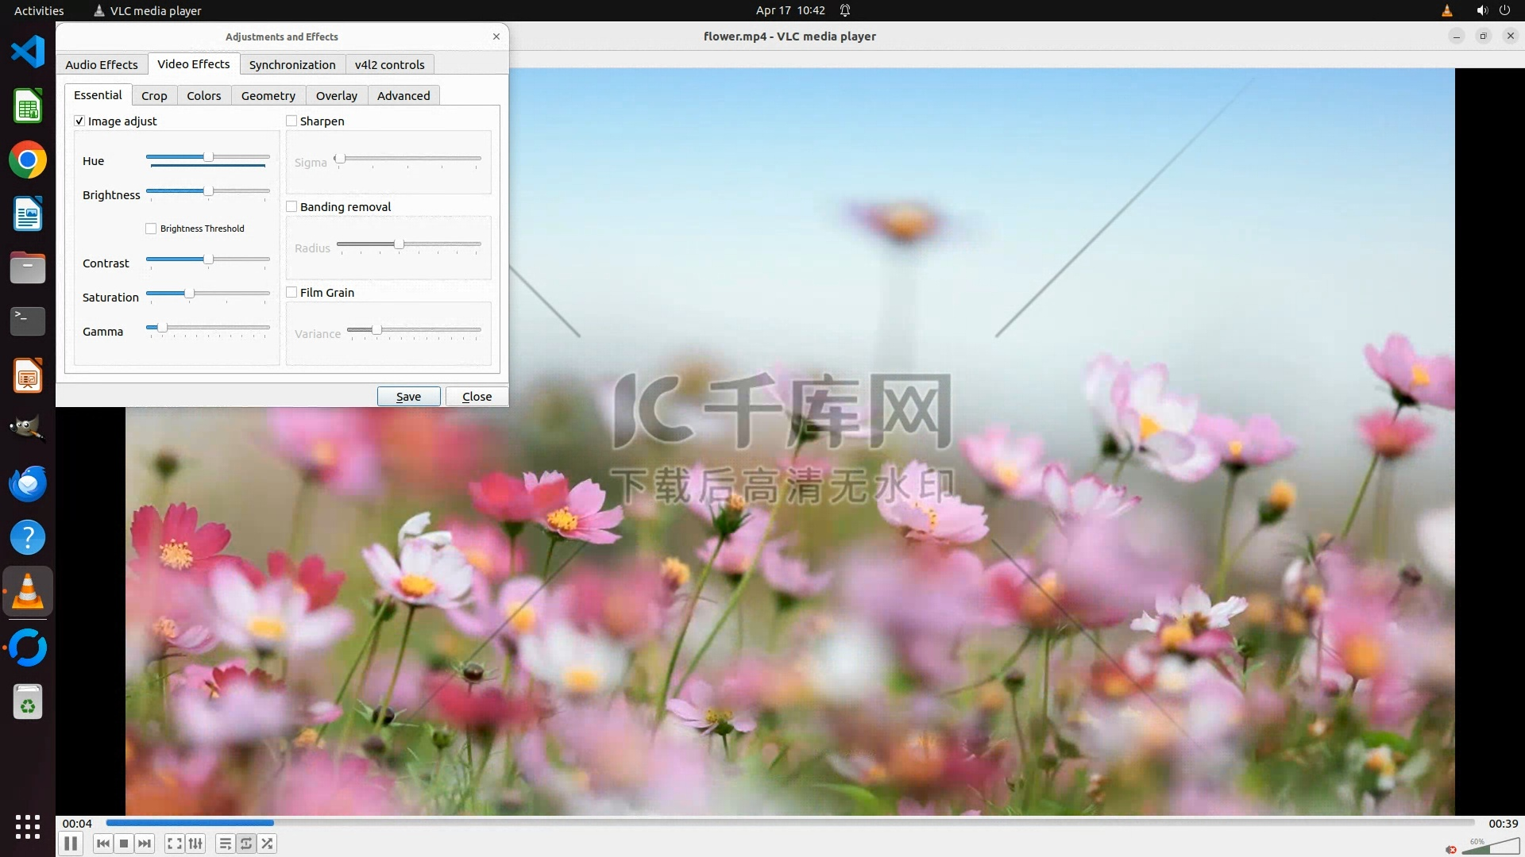Tick the Brightness Threshold checkbox

(x=151, y=229)
